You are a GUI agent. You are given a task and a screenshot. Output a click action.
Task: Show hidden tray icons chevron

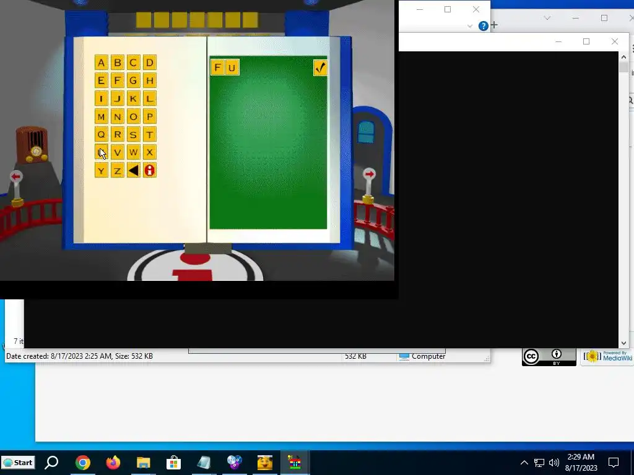click(524, 463)
